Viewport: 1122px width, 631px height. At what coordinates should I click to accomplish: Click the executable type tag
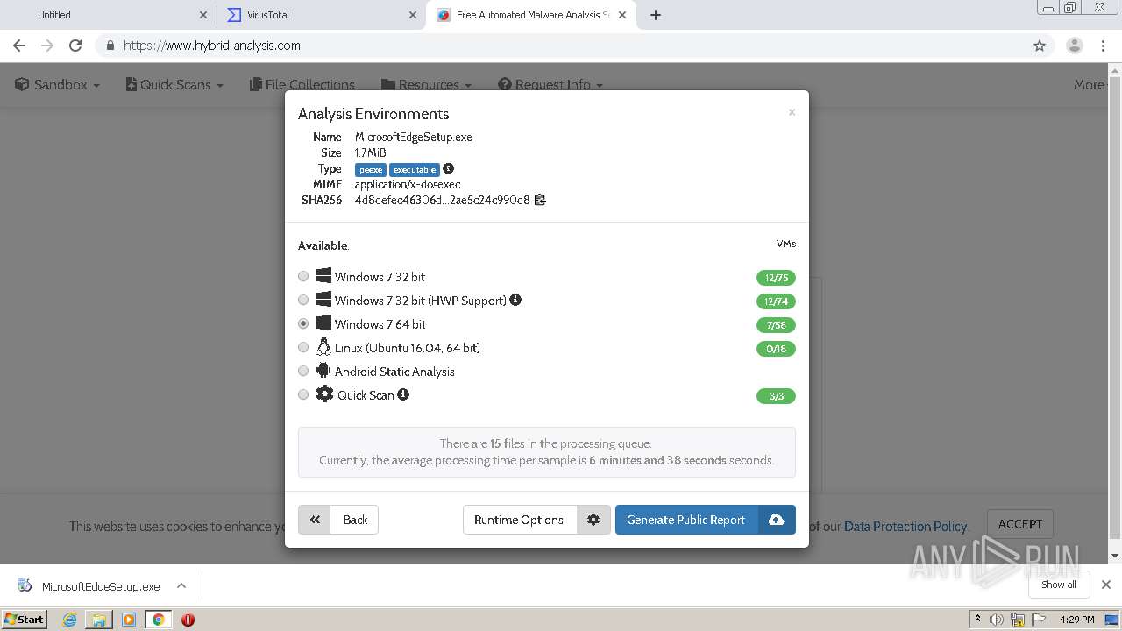(415, 169)
